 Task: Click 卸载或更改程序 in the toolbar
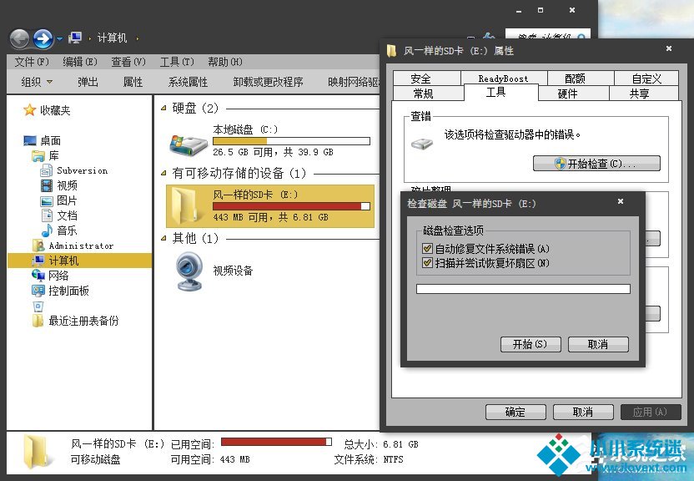[x=269, y=82]
